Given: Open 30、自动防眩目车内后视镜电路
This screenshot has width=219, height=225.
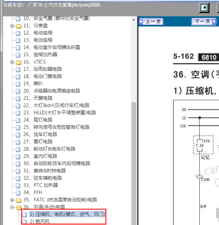Looking at the screenshot, I should (57, 163).
